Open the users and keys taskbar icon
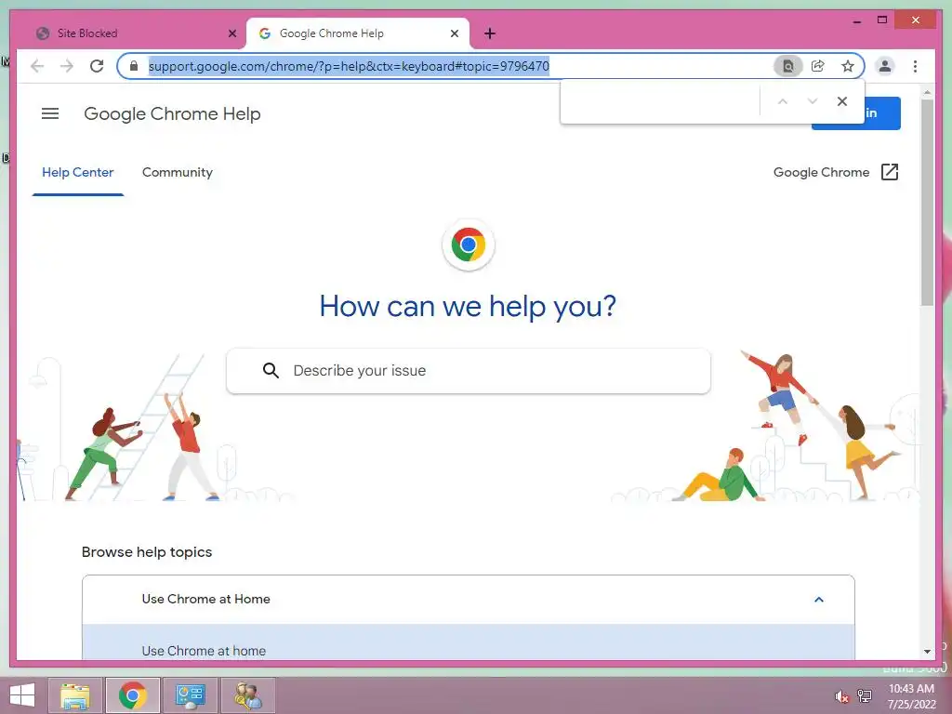This screenshot has height=714, width=952. point(247,695)
